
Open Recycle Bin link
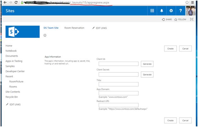[12, 97]
